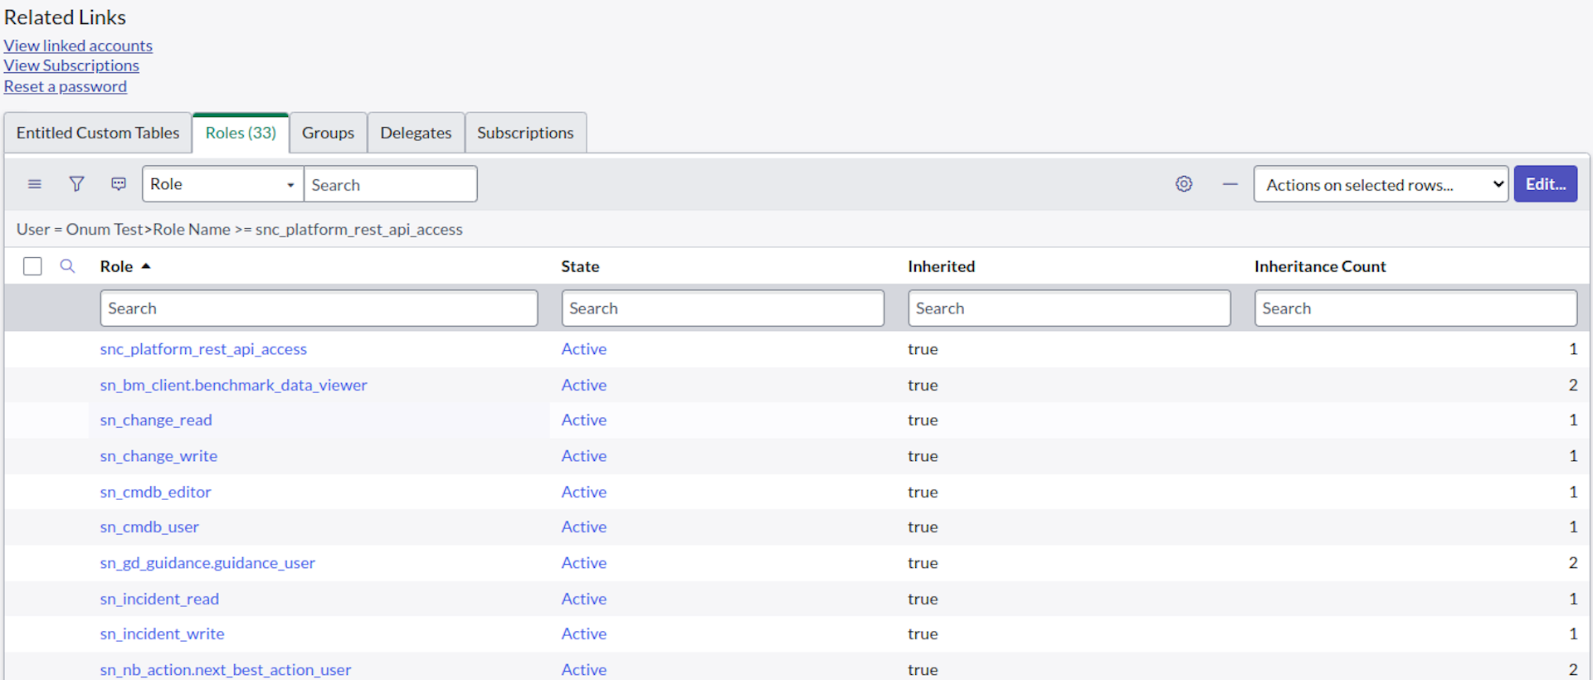Screen dimensions: 1593x680
Task: Focus the Inherited column search box
Action: coord(1069,308)
